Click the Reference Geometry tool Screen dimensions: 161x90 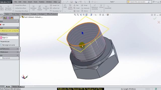pos(95,7)
